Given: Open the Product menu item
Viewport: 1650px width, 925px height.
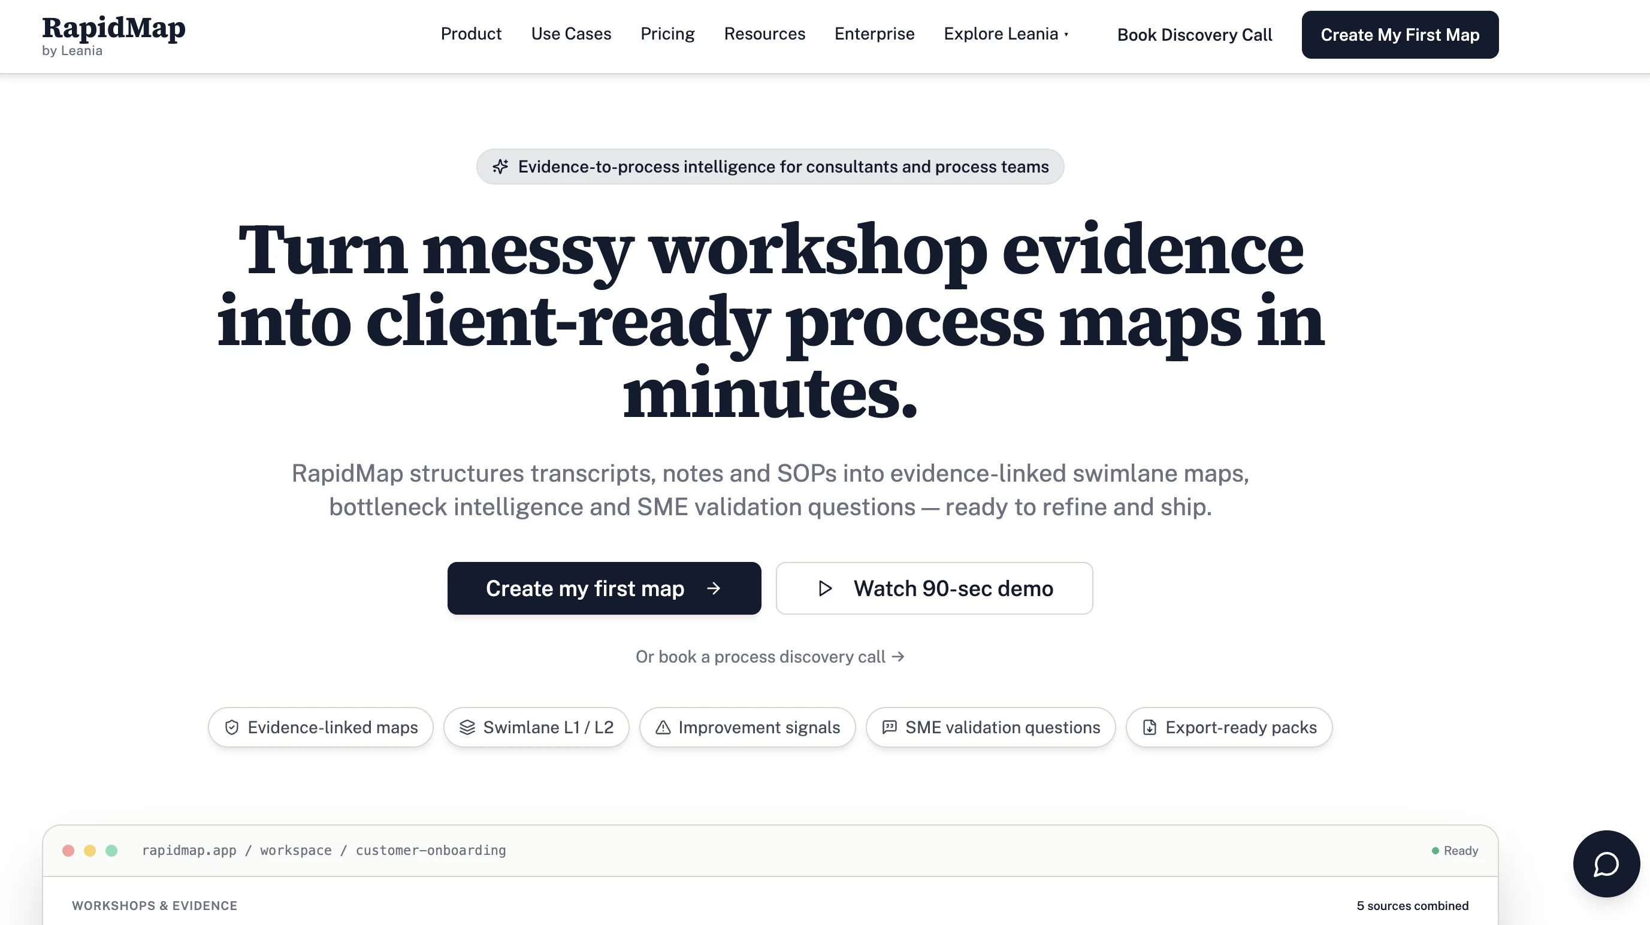Looking at the screenshot, I should [471, 34].
